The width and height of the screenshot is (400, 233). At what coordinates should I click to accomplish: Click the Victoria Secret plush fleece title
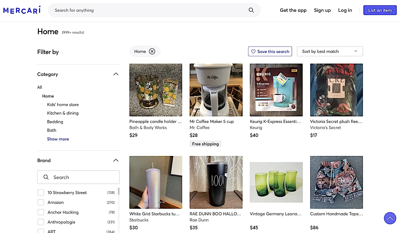point(336,121)
